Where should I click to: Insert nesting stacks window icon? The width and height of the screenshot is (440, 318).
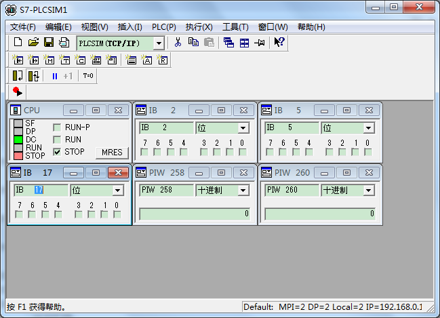click(x=131, y=60)
